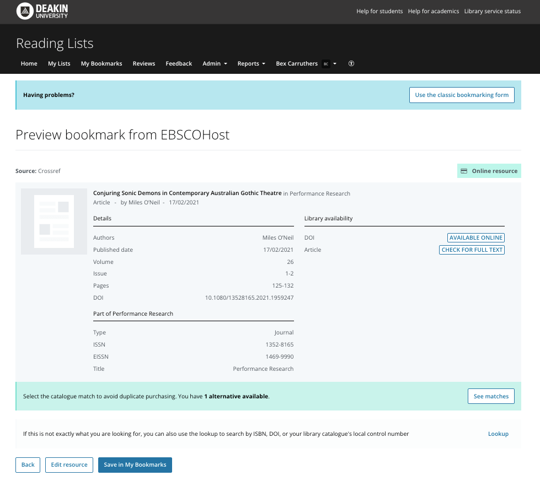Image resolution: width=540 pixels, height=481 pixels.
Task: Open My Bookmarks page
Action: tap(101, 64)
